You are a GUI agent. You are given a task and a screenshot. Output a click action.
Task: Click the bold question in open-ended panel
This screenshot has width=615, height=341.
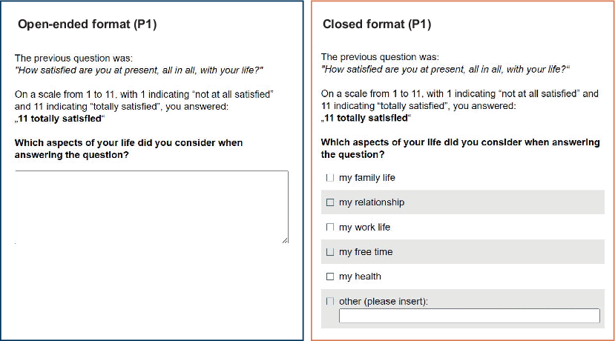128,149
